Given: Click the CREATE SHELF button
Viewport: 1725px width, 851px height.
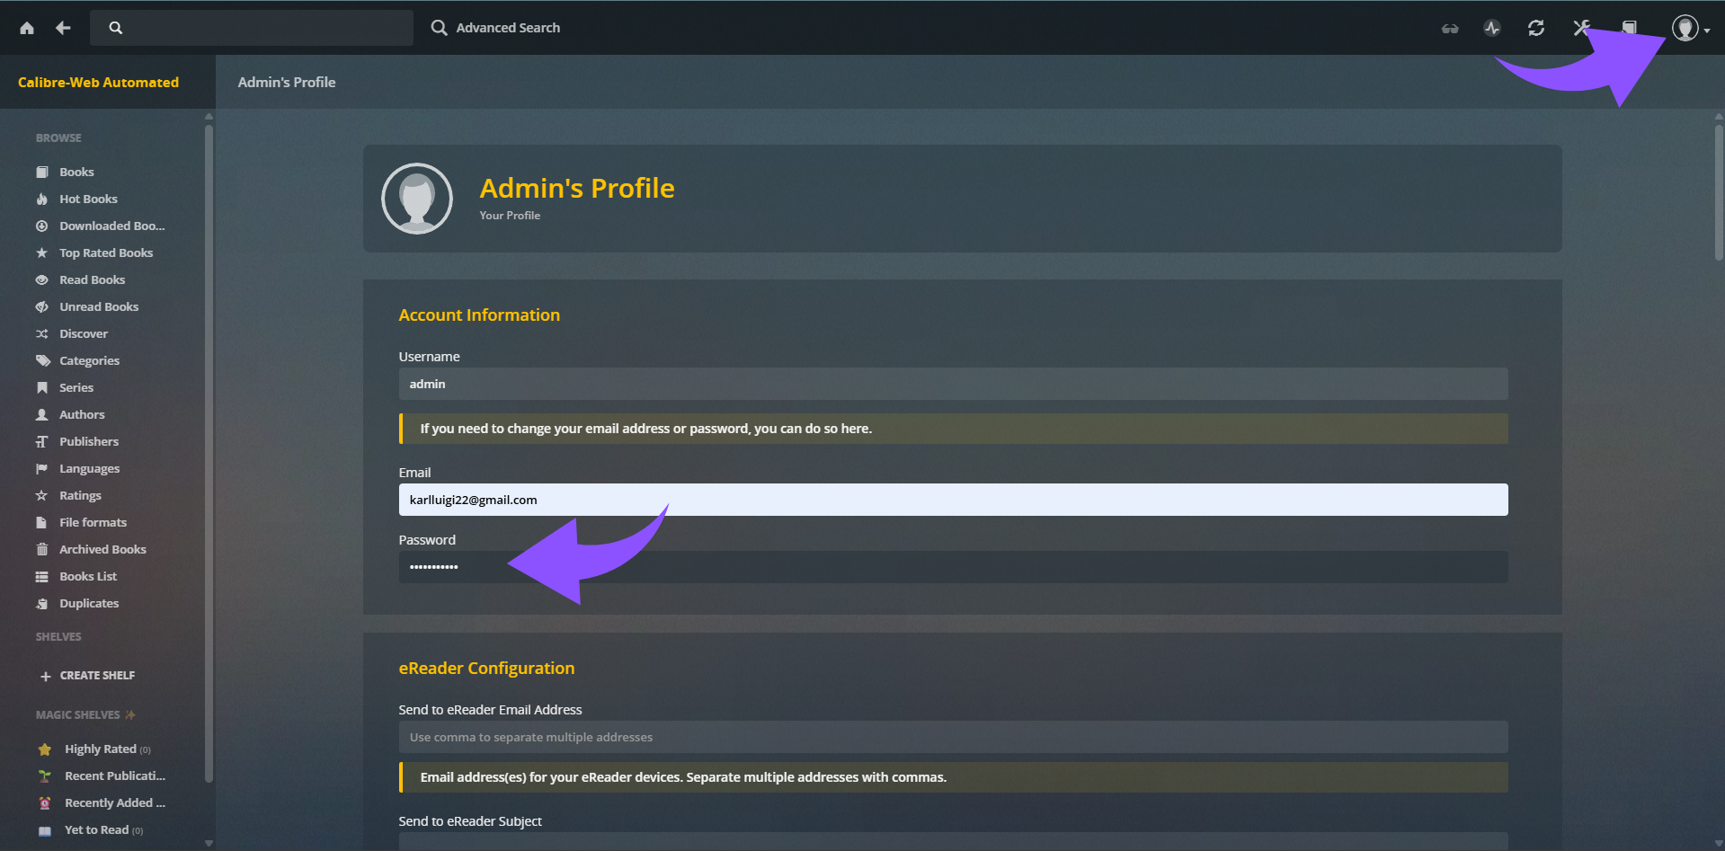Looking at the screenshot, I should 88,676.
